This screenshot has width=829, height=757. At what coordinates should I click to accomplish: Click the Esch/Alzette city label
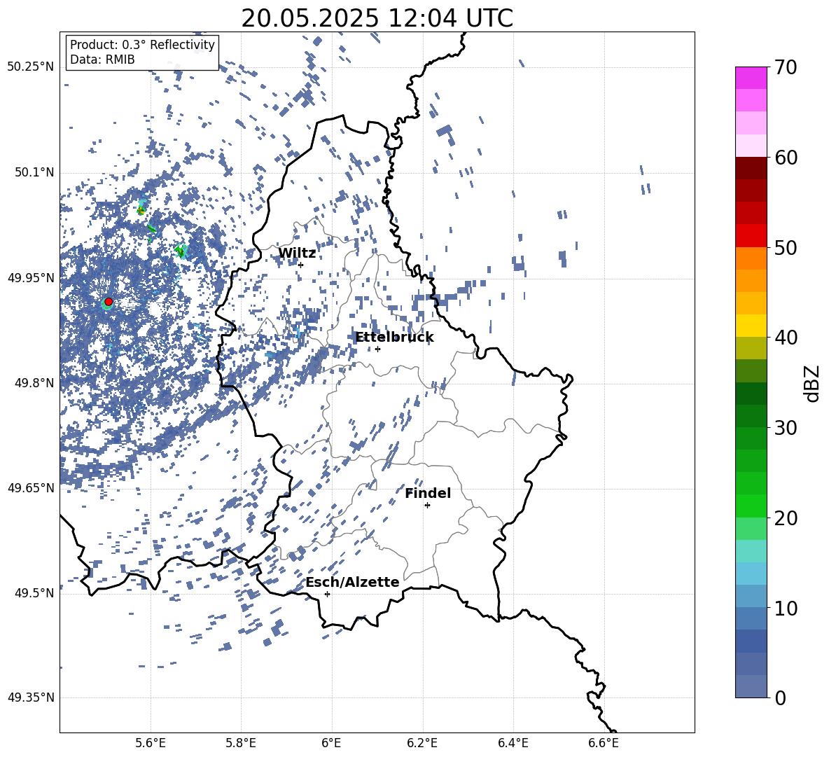pyautogui.click(x=352, y=582)
